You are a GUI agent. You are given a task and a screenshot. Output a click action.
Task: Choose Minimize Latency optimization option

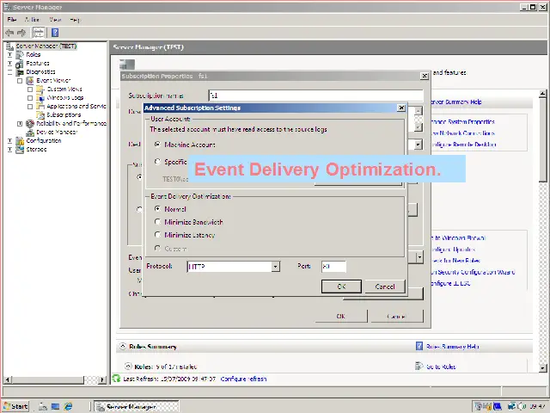pos(157,235)
